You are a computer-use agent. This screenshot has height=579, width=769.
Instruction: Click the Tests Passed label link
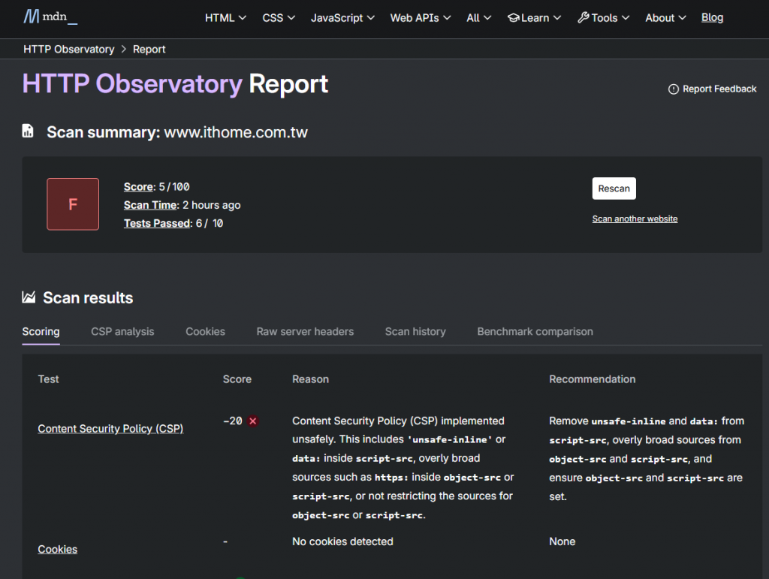(x=157, y=223)
